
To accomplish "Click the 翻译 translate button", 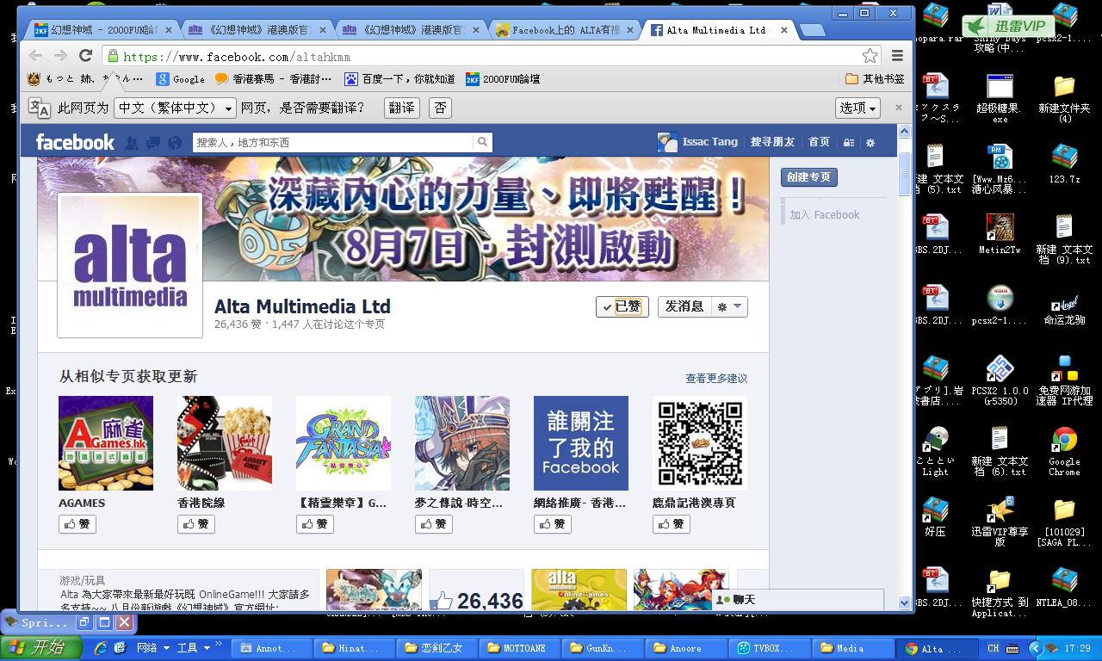I will click(401, 108).
